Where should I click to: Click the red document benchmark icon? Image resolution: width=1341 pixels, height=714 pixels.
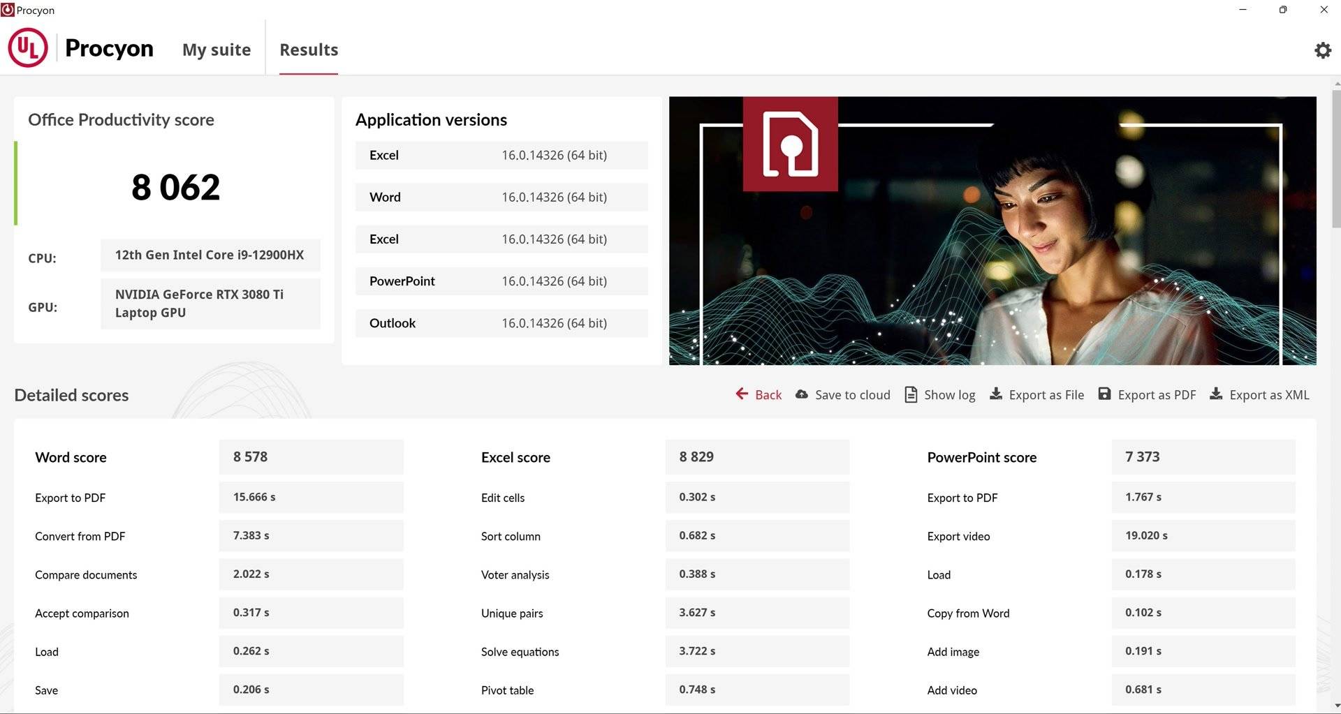[x=790, y=144]
